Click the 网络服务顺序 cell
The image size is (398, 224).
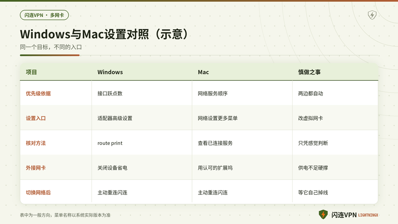click(213, 94)
